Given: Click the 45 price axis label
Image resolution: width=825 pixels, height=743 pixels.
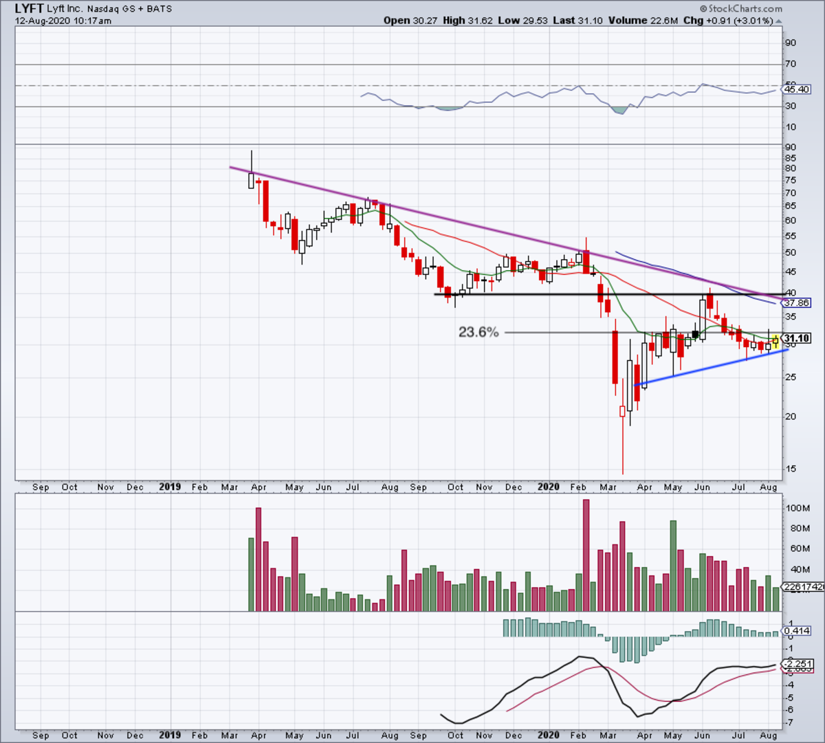Looking at the screenshot, I should coord(791,271).
